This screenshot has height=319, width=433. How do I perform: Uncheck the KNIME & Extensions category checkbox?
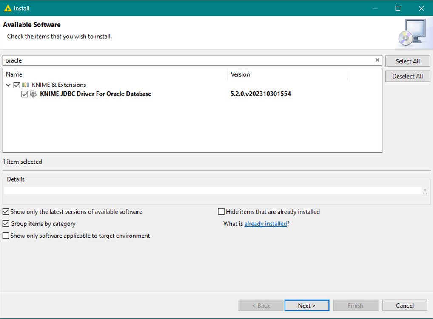point(16,85)
